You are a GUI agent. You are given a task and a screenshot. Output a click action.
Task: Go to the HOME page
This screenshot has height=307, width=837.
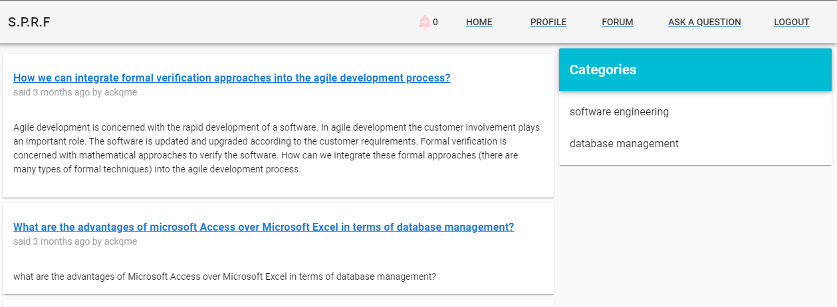point(479,22)
